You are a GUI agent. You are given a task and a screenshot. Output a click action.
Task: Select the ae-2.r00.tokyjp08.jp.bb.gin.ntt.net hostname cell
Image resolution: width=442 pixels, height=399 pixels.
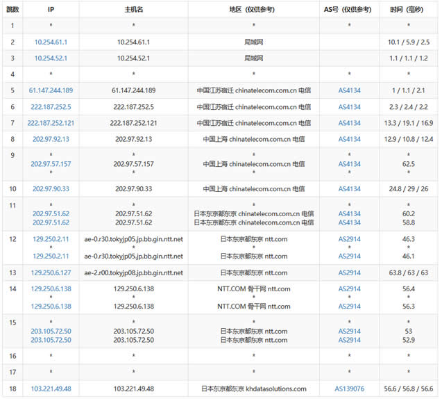click(134, 272)
